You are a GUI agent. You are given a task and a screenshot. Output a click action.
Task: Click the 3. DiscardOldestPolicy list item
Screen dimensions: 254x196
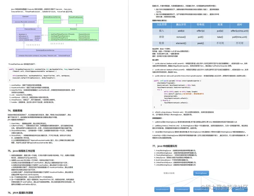[41, 131]
